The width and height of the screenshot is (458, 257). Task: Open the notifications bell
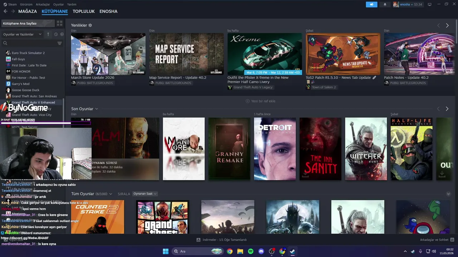tap(385, 4)
